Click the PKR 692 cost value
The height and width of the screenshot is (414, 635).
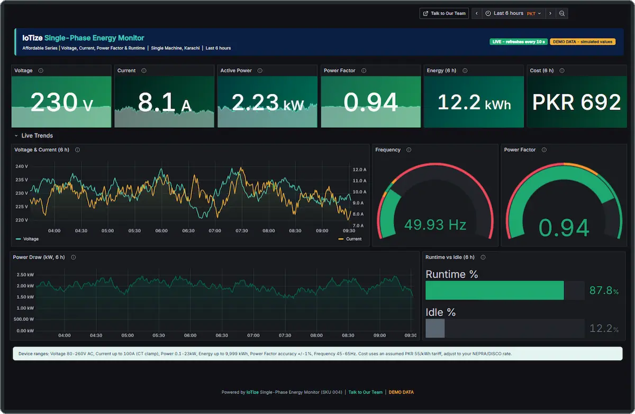pyautogui.click(x=576, y=102)
